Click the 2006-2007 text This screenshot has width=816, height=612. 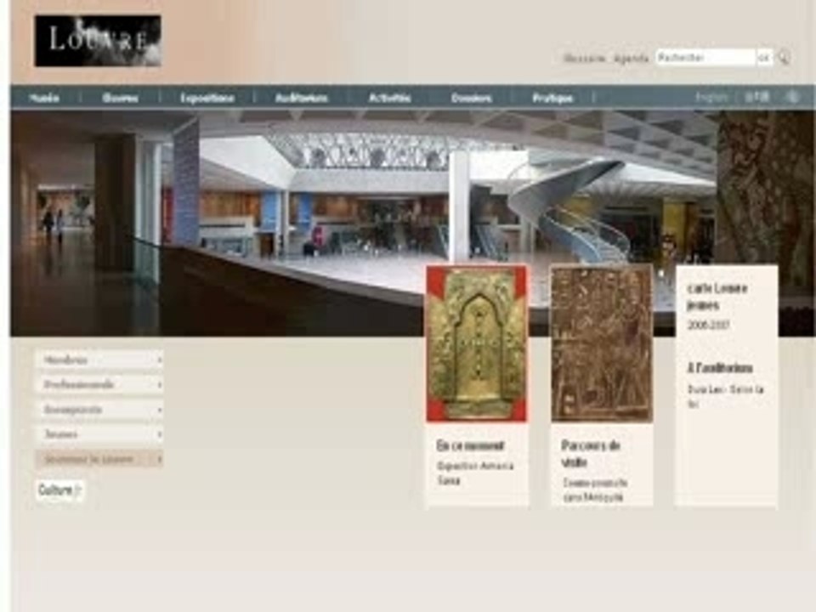[x=708, y=326]
